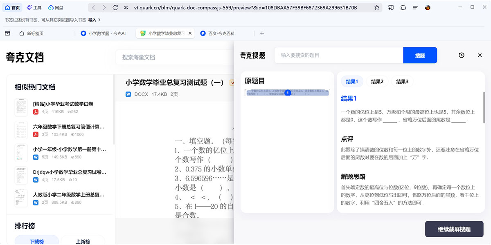Click the 解题思路 heading
Viewport: 491px width, 245px height.
(x=353, y=176)
